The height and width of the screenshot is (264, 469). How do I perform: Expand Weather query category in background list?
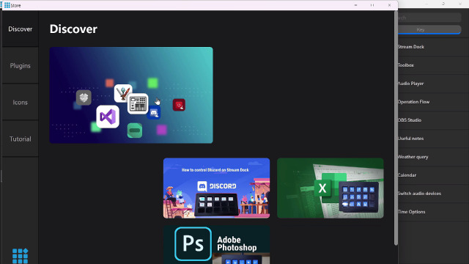point(433,157)
